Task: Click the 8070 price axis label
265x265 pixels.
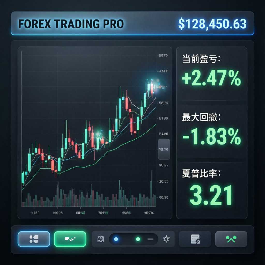Action: tap(163, 55)
